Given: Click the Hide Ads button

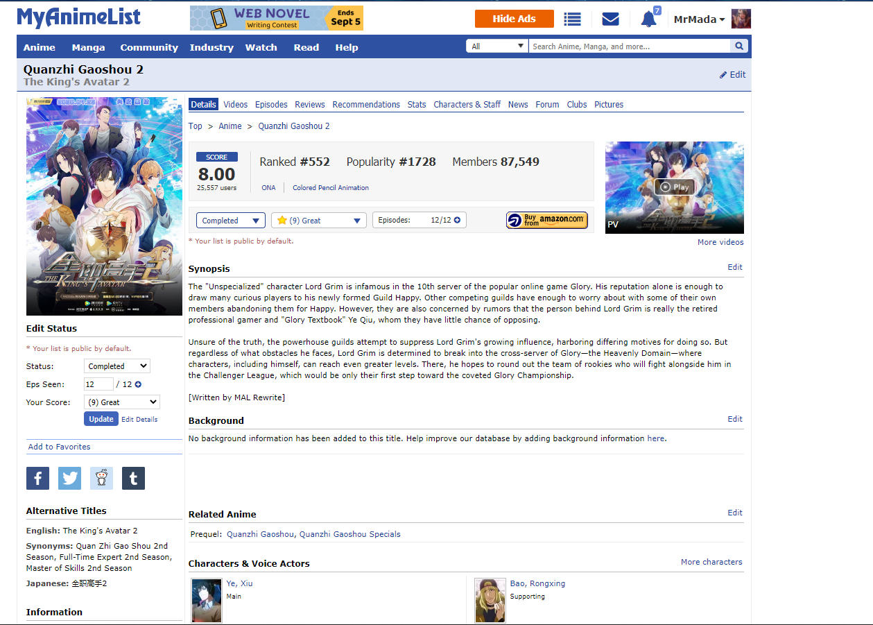Looking at the screenshot, I should (x=515, y=19).
